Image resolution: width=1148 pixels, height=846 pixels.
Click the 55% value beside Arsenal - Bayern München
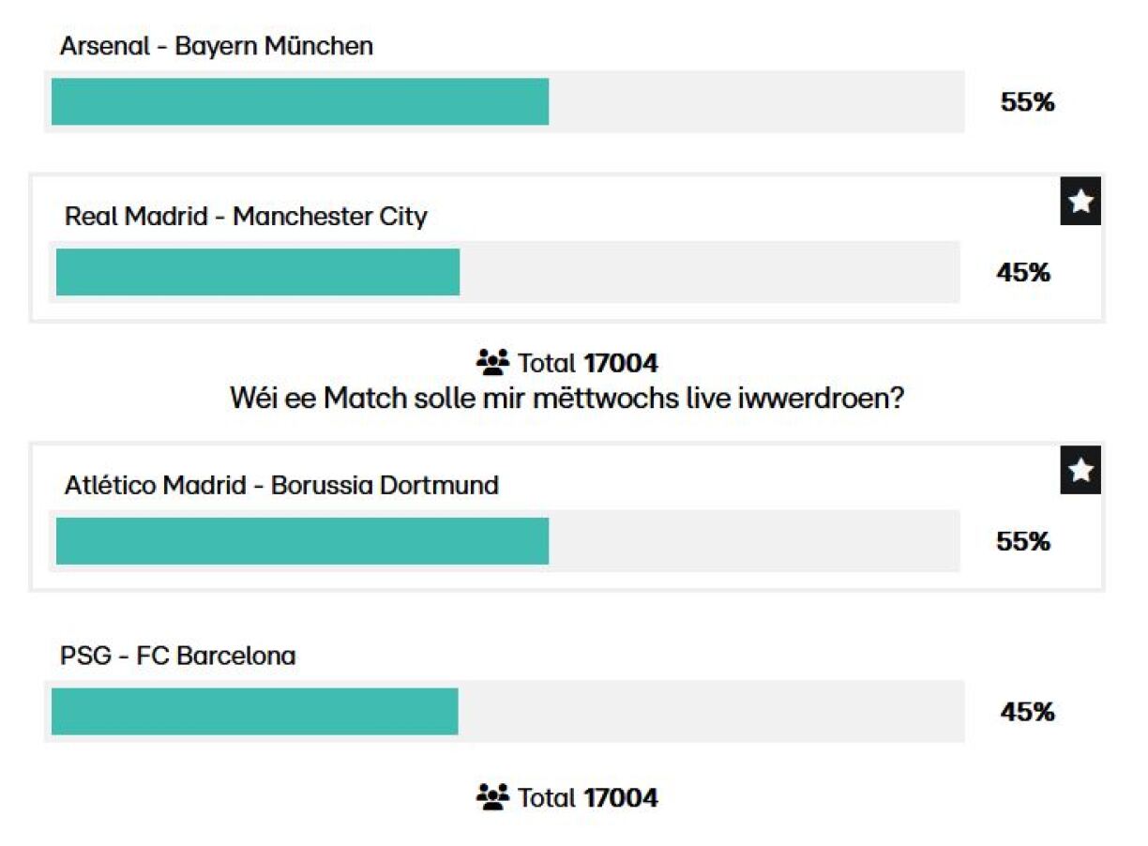click(1028, 102)
